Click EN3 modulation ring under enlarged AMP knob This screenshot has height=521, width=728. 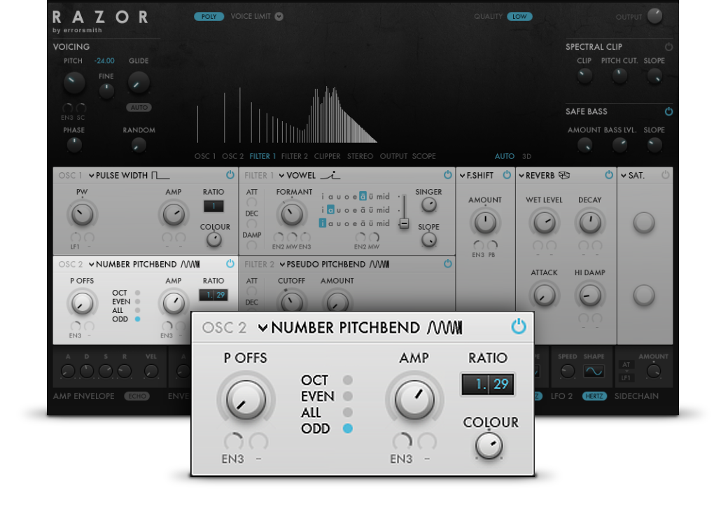point(402,442)
